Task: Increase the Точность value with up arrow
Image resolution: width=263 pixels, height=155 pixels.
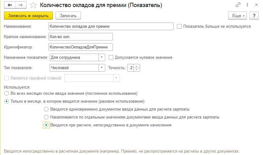Action: click(137, 66)
